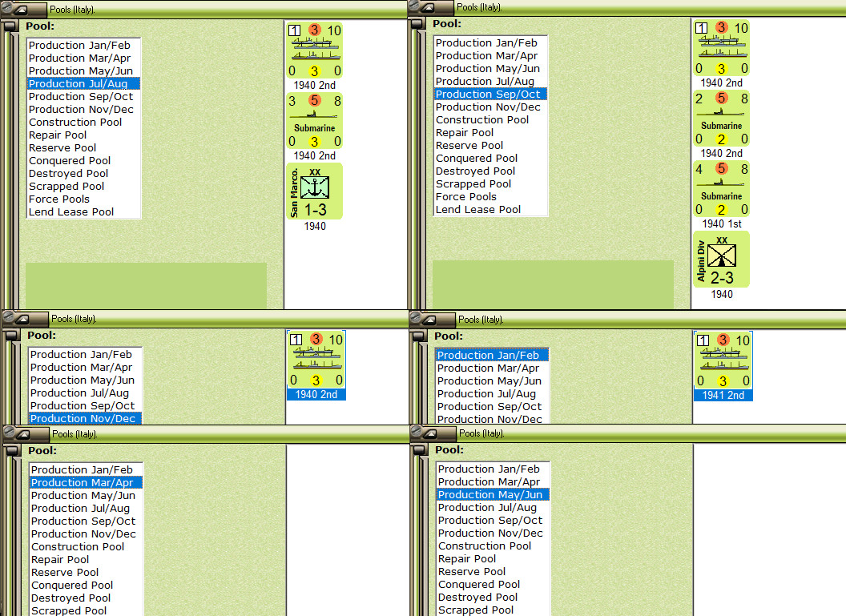Show Construction Pool in the May/Jun-highlighted window
846x616 pixels.
tap(493, 546)
